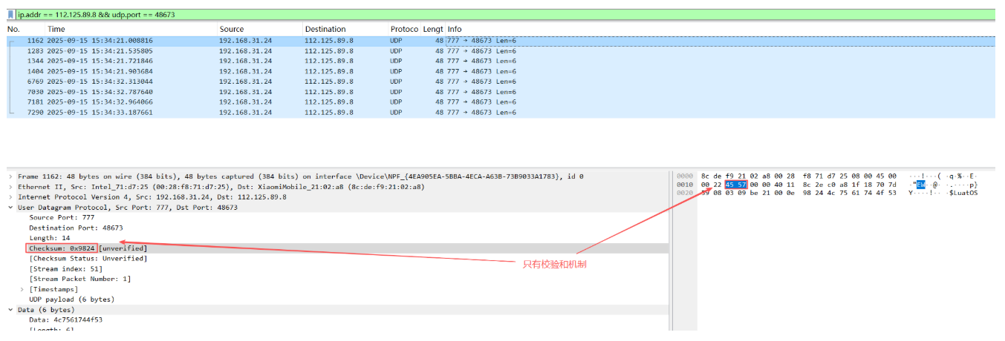Select packet number 1283 row
Viewport: 1005px width, 341px height.
tap(501, 51)
